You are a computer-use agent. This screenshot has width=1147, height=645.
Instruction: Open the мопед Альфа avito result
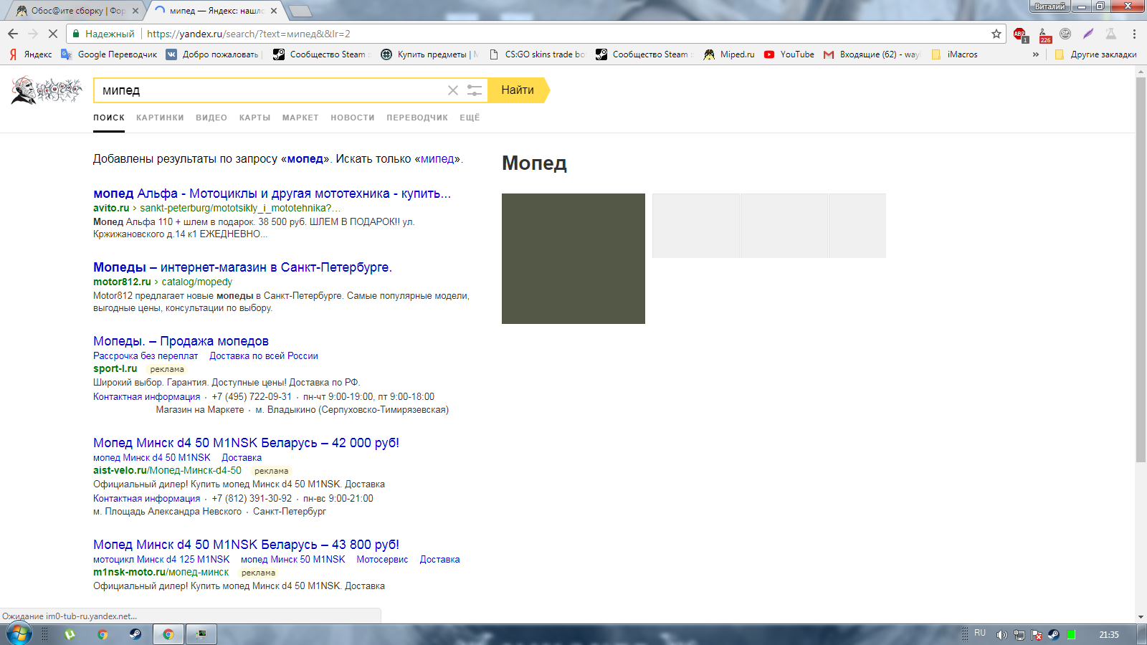pos(272,193)
